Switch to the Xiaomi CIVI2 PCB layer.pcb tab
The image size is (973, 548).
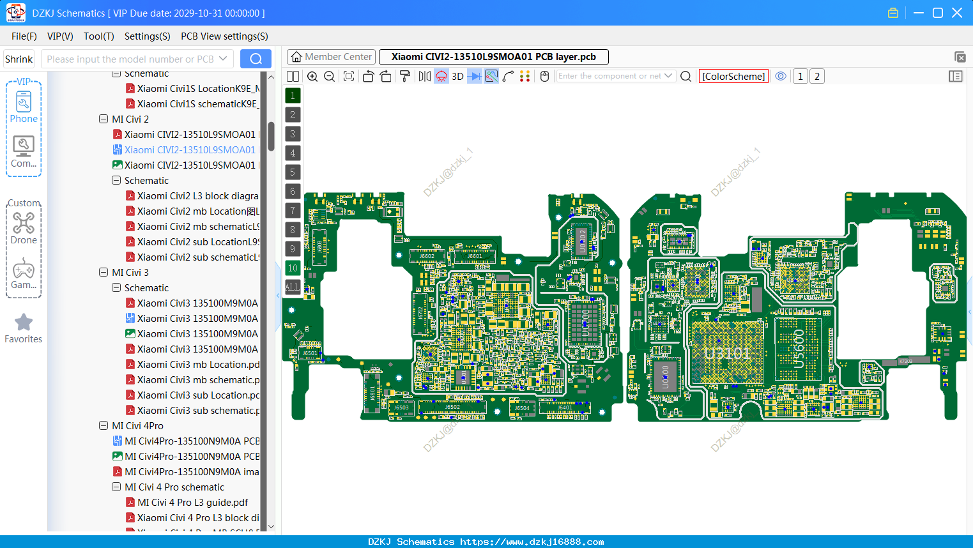[494, 57]
